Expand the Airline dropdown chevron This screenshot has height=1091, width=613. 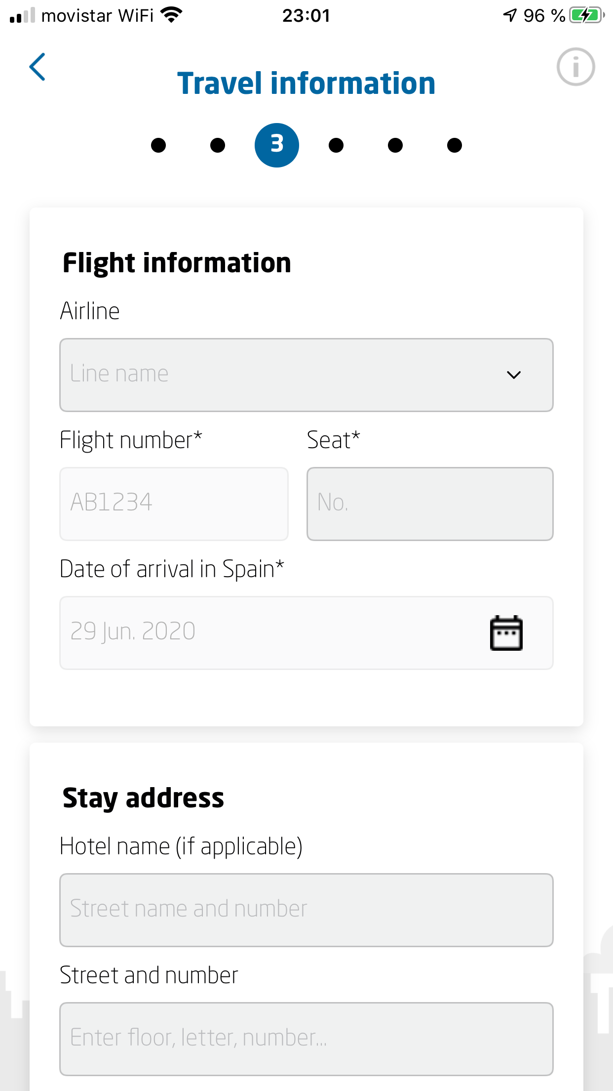coord(513,375)
